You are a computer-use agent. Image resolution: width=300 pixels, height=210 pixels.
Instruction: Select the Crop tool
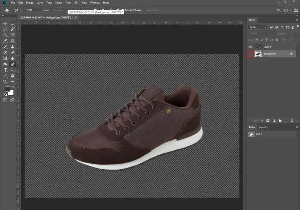click(x=5, y=35)
